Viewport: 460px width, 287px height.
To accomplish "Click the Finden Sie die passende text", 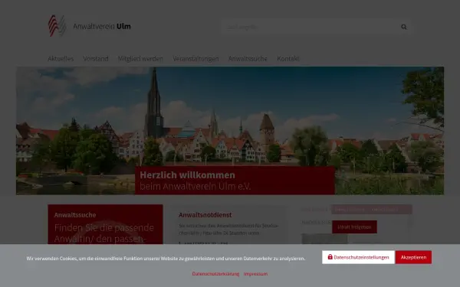I will (103, 227).
